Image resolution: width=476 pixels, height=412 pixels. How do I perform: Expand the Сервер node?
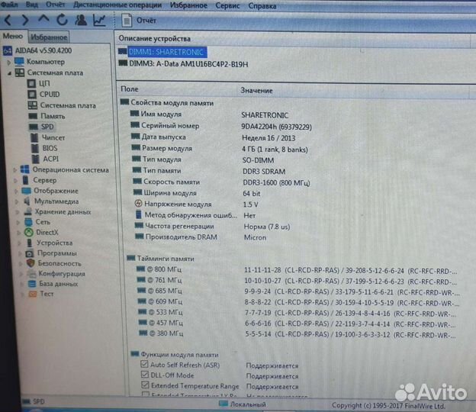click(16, 181)
